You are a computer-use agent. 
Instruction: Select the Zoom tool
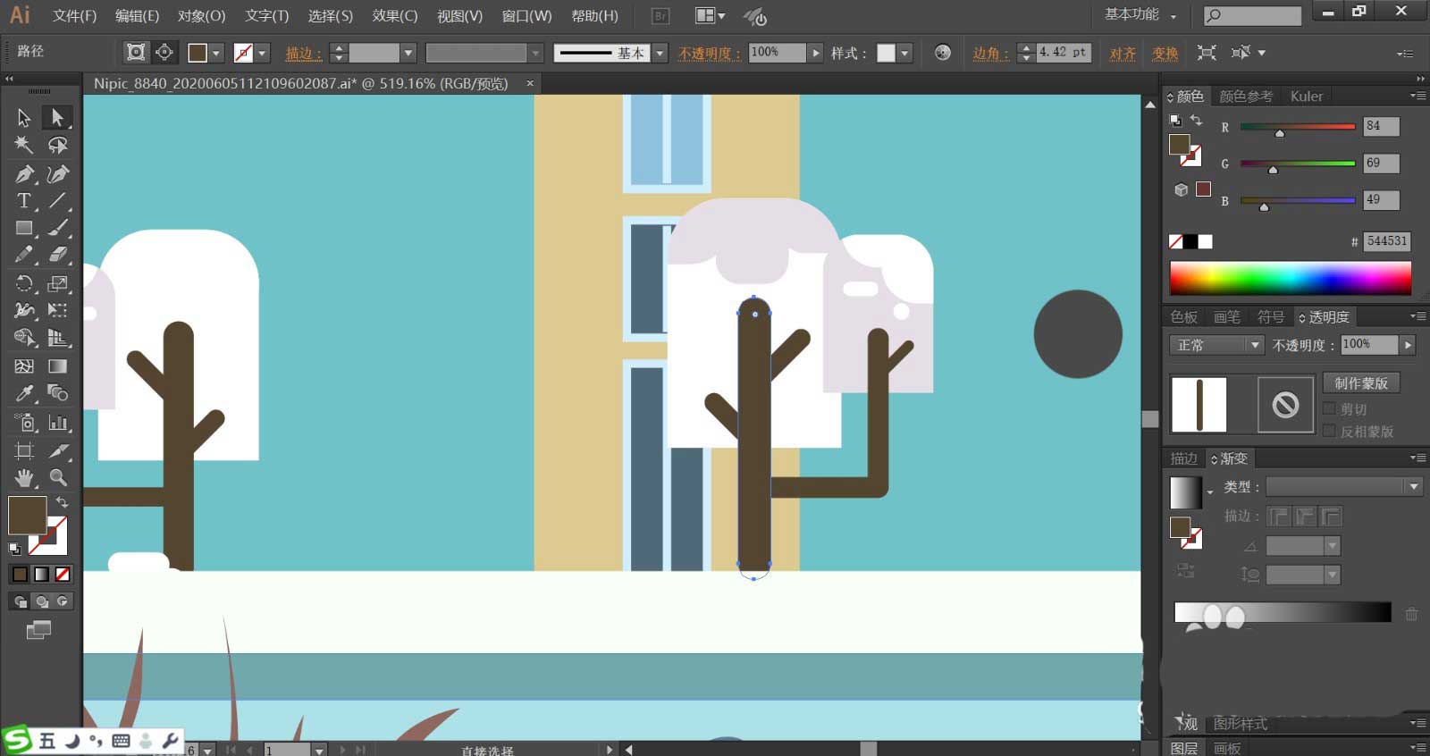[57, 478]
